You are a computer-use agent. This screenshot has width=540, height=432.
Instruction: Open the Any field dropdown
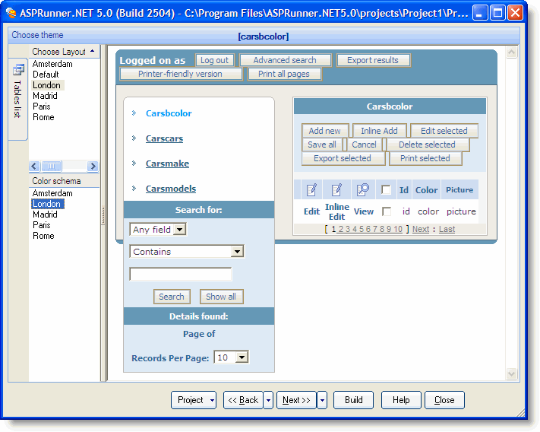[x=180, y=229]
